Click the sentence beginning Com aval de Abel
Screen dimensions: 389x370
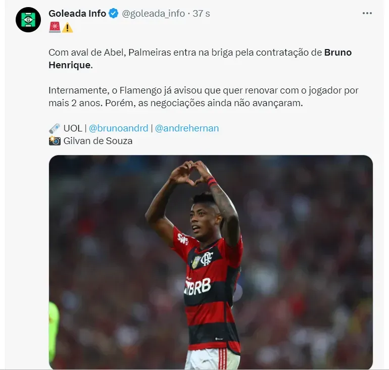(200, 59)
